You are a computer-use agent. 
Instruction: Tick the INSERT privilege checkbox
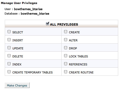click(x=9, y=40)
